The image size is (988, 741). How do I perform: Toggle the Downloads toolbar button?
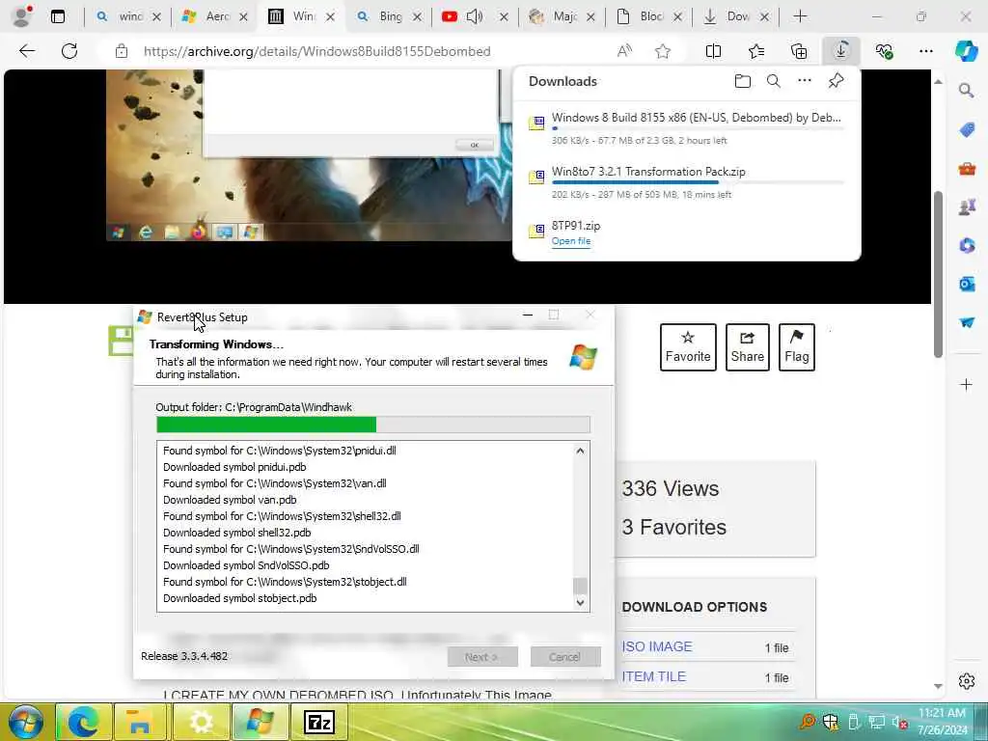pos(841,51)
